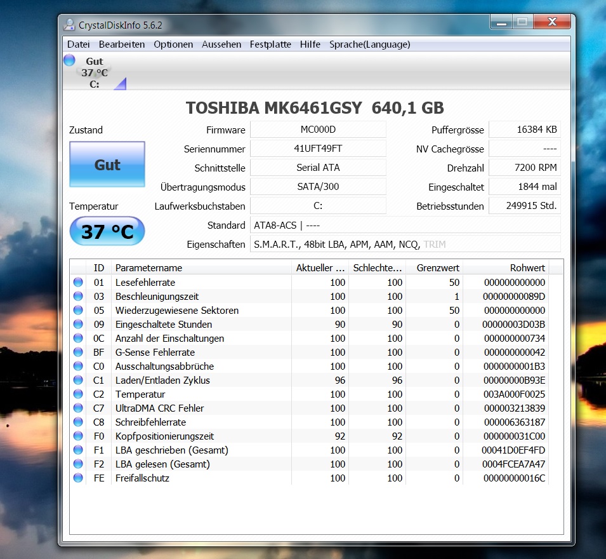
Task: Click the Eingeschaltet field 1844 mal
Action: click(525, 187)
